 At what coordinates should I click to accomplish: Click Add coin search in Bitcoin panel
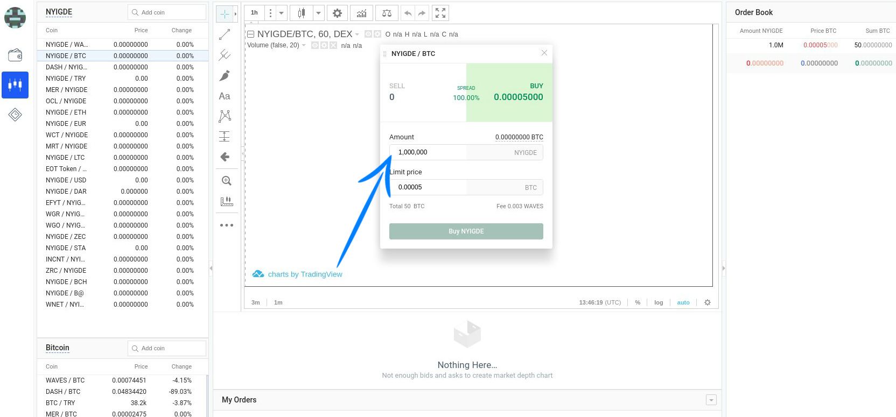pyautogui.click(x=167, y=348)
